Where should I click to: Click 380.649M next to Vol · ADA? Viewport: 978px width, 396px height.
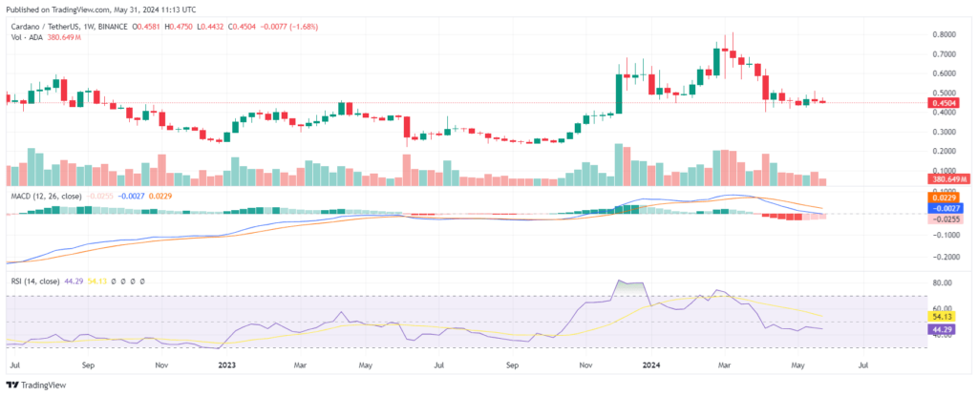(x=64, y=37)
